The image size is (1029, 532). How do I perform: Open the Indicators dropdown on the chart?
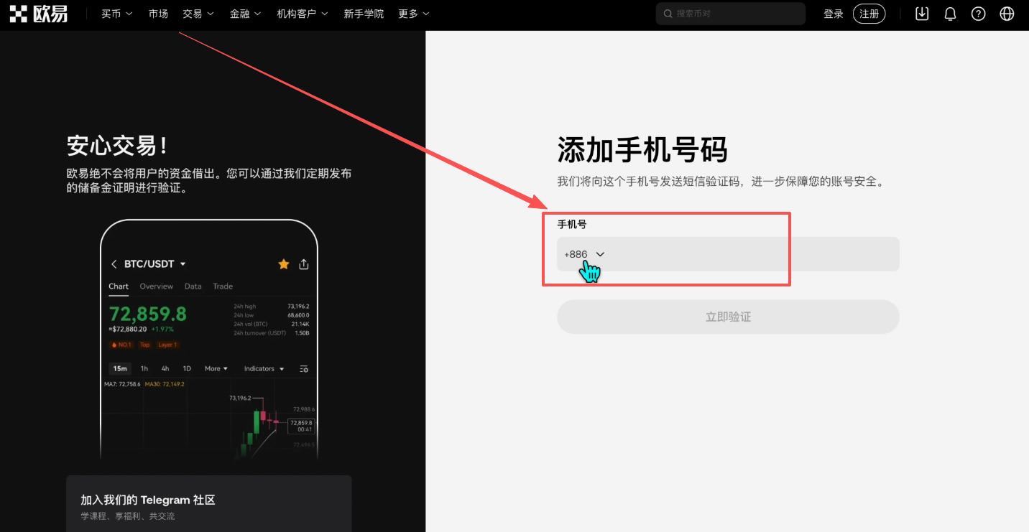[263, 368]
